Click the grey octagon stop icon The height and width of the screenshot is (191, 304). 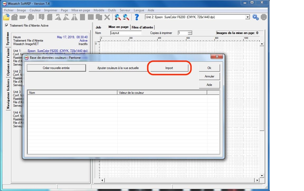coord(264,17)
